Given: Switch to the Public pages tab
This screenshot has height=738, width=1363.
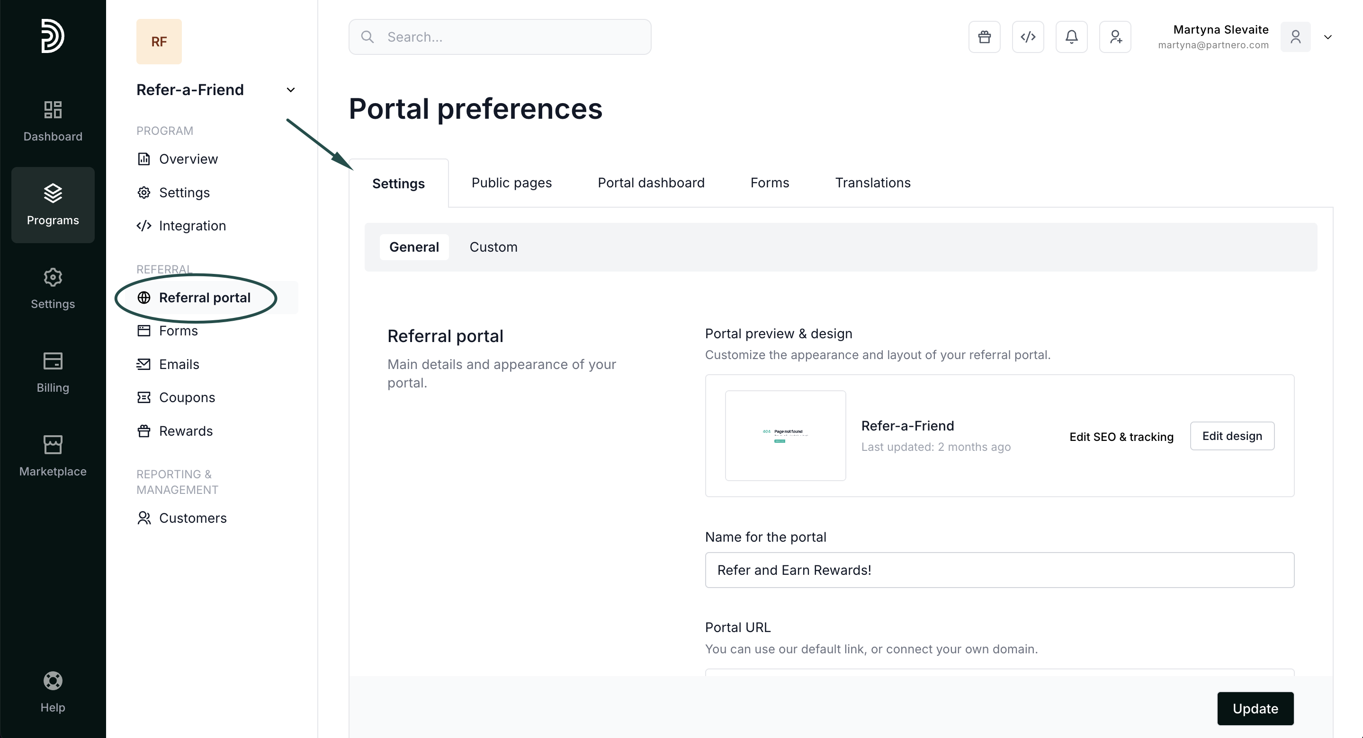Looking at the screenshot, I should click(x=511, y=183).
